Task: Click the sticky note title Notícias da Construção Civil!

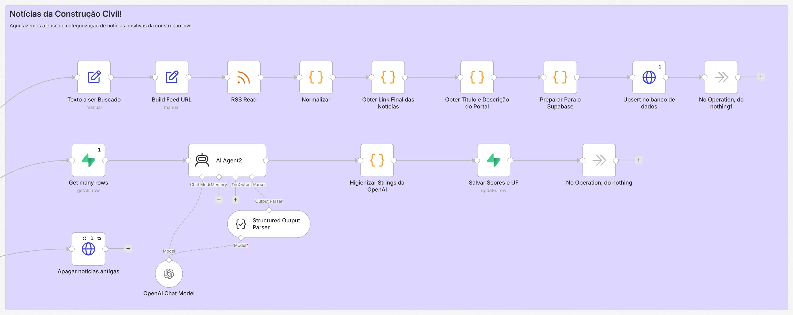Action: pyautogui.click(x=66, y=14)
